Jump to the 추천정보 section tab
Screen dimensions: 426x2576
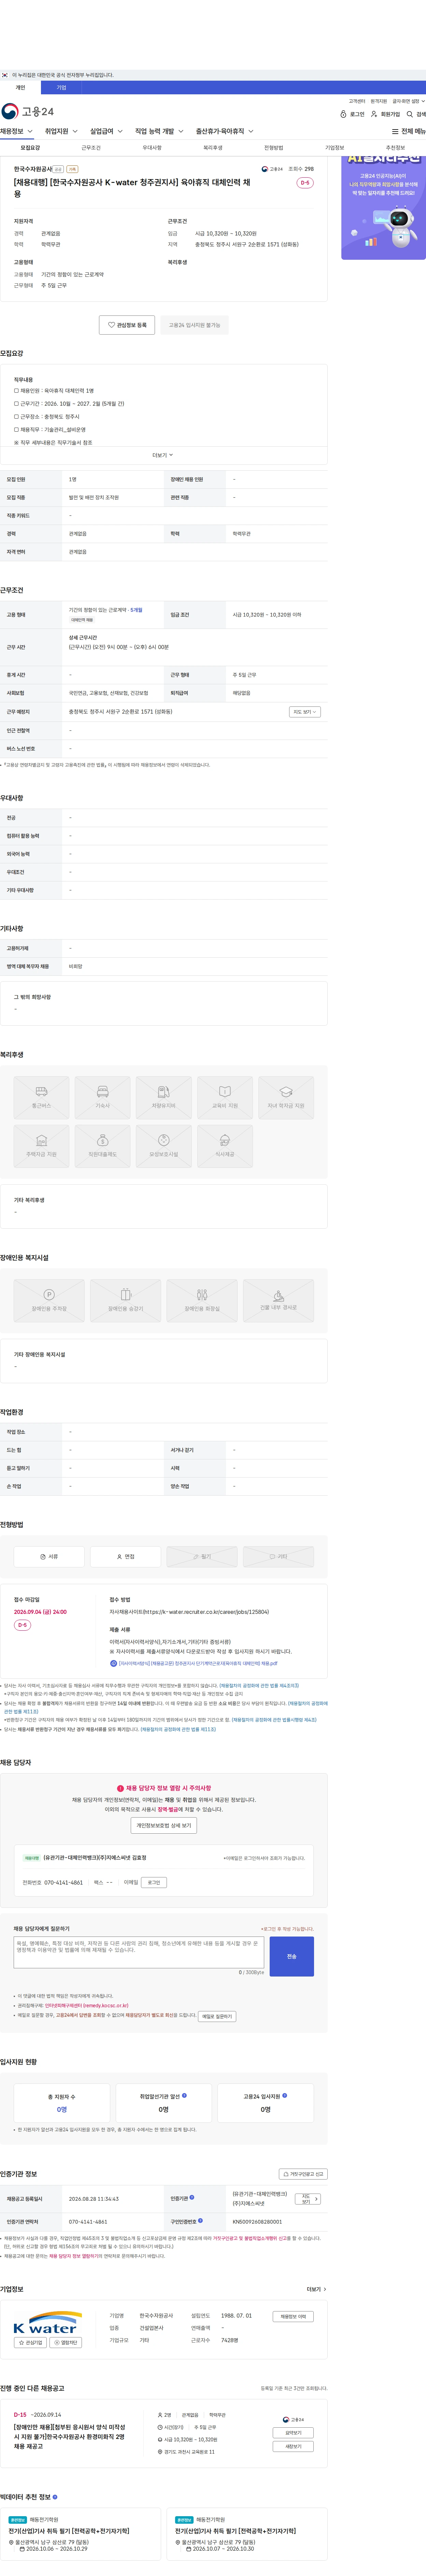(395, 148)
